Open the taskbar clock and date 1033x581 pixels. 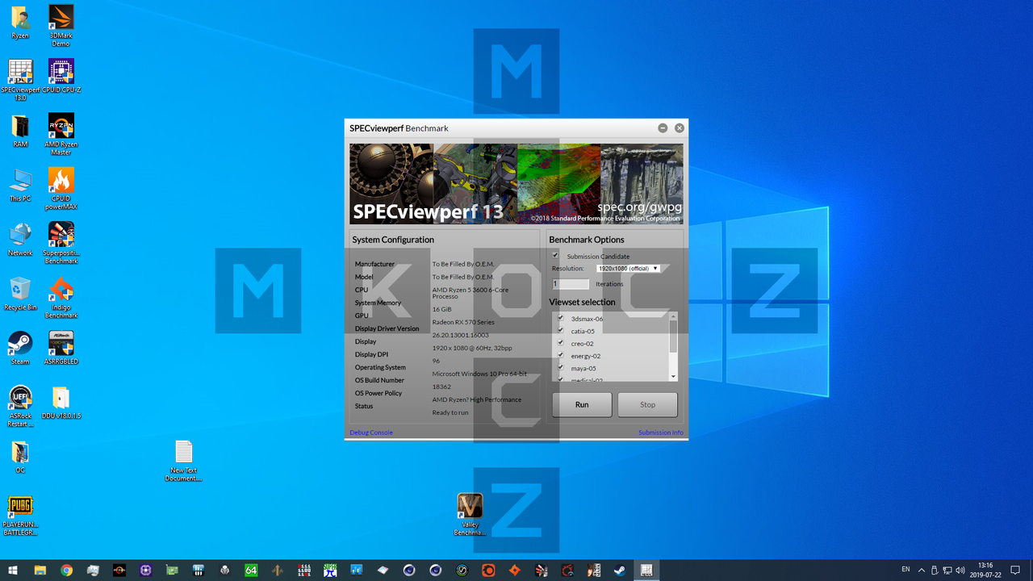click(x=985, y=570)
